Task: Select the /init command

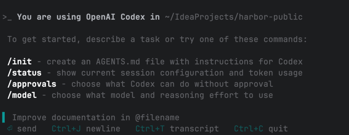Action: tap(19, 62)
